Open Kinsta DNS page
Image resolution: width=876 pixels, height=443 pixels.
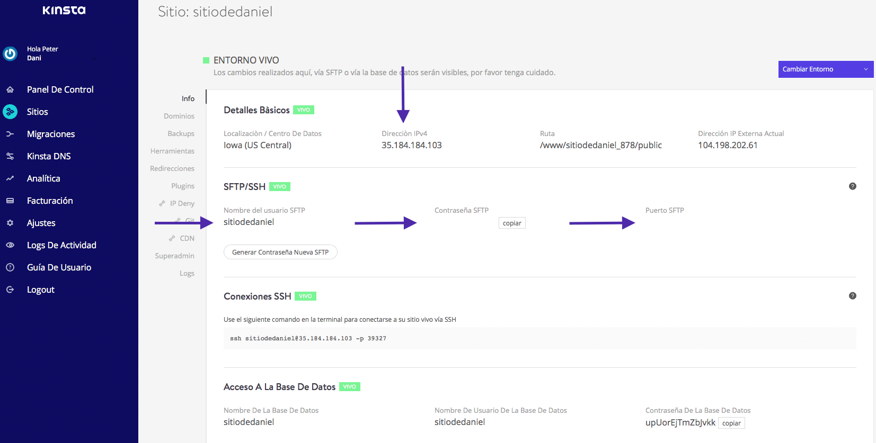click(x=49, y=156)
